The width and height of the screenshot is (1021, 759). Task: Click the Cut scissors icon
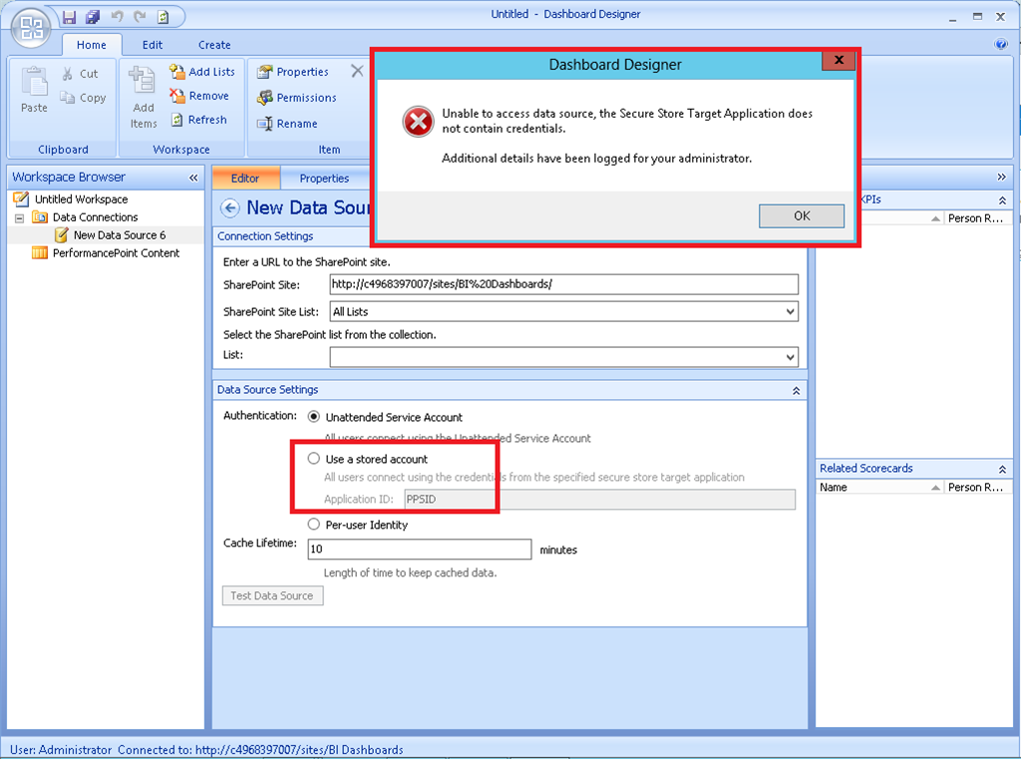point(67,74)
